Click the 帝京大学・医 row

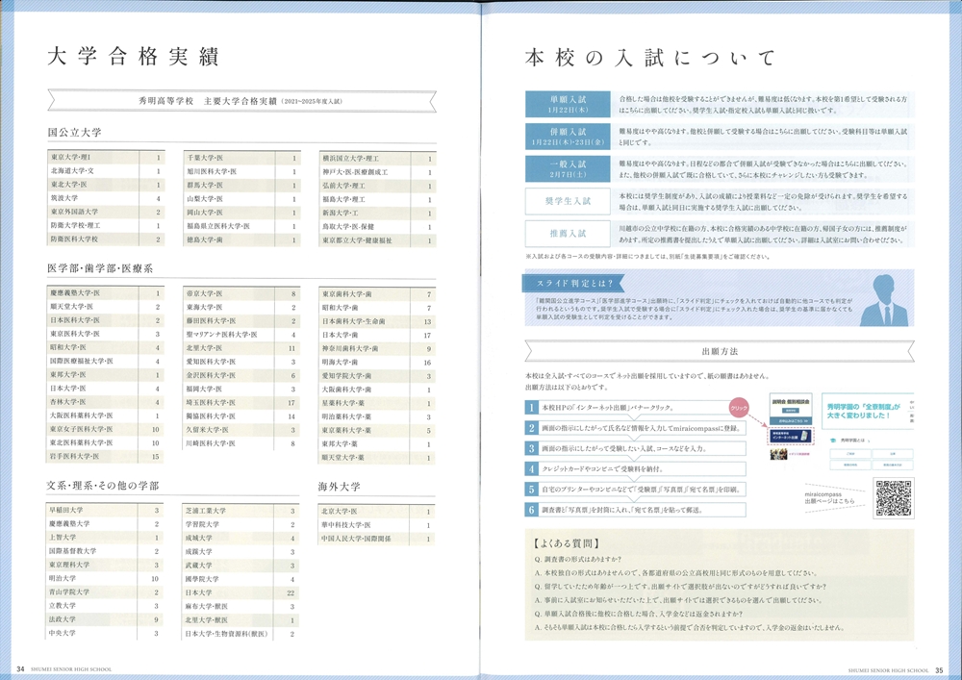[x=241, y=293]
